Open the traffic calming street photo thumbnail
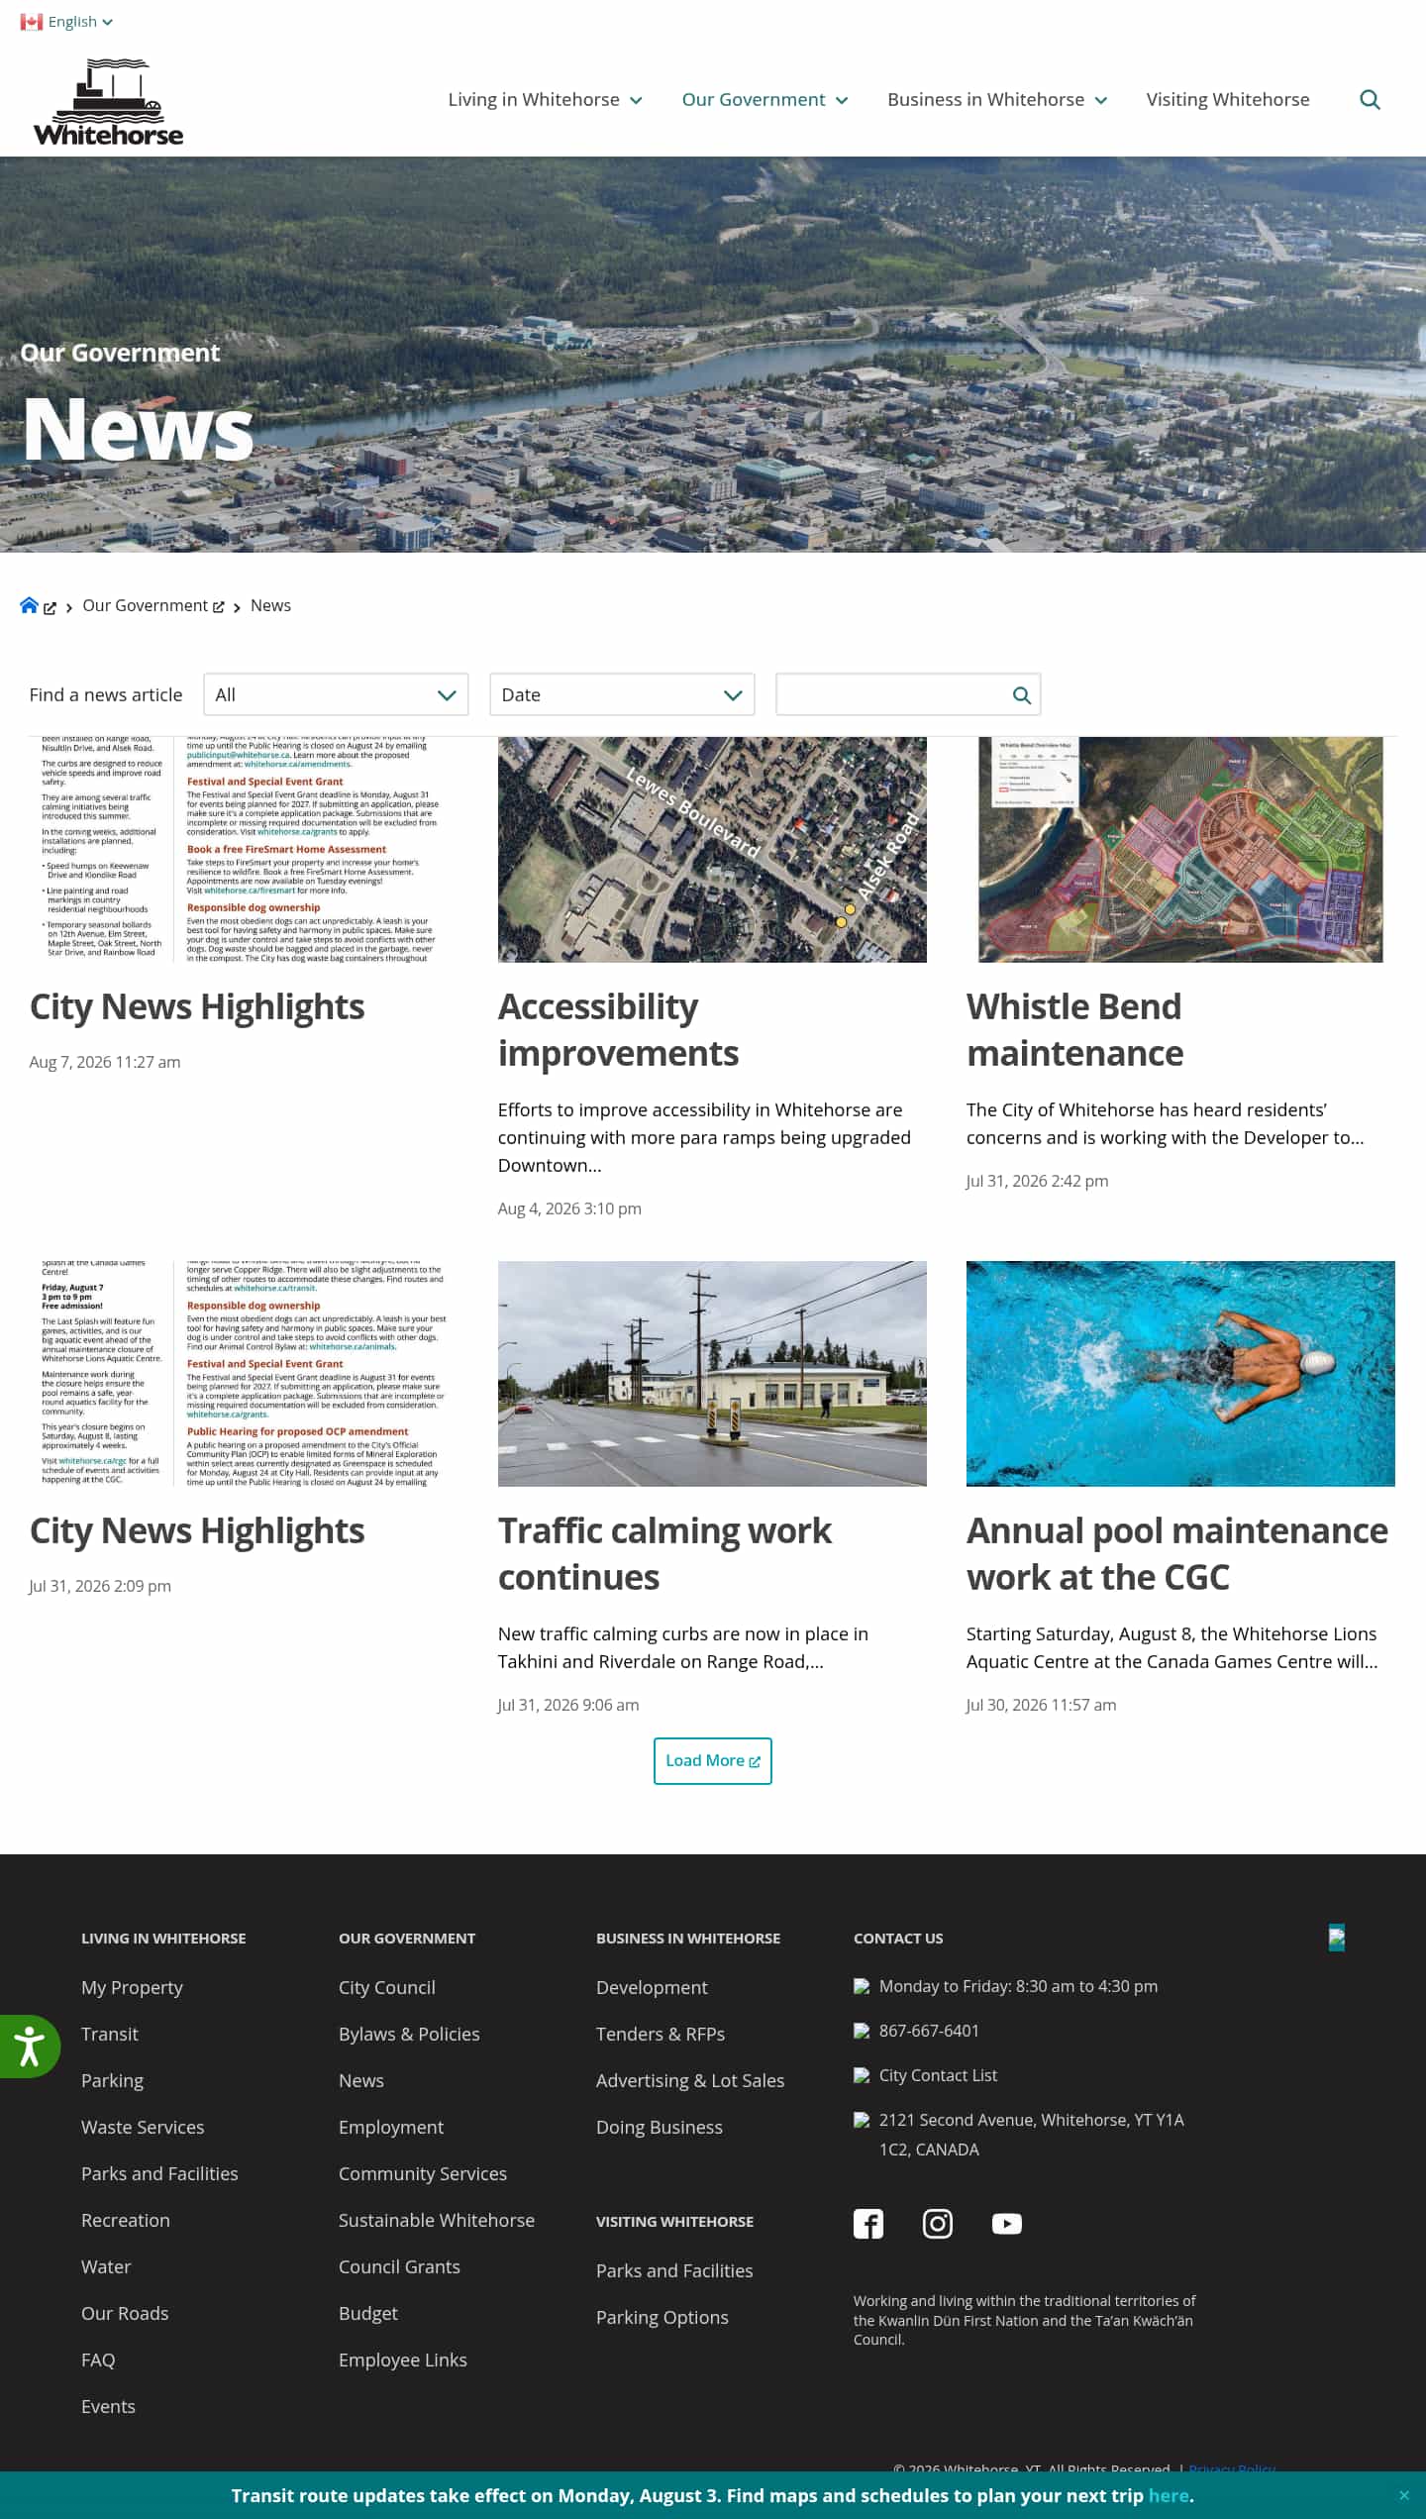 (712, 1373)
